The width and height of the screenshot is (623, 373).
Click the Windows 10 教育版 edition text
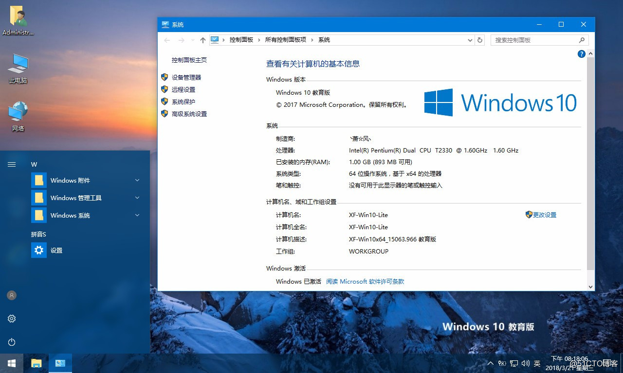(303, 92)
